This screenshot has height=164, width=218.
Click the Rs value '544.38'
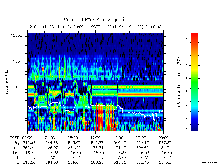click(x=52, y=143)
